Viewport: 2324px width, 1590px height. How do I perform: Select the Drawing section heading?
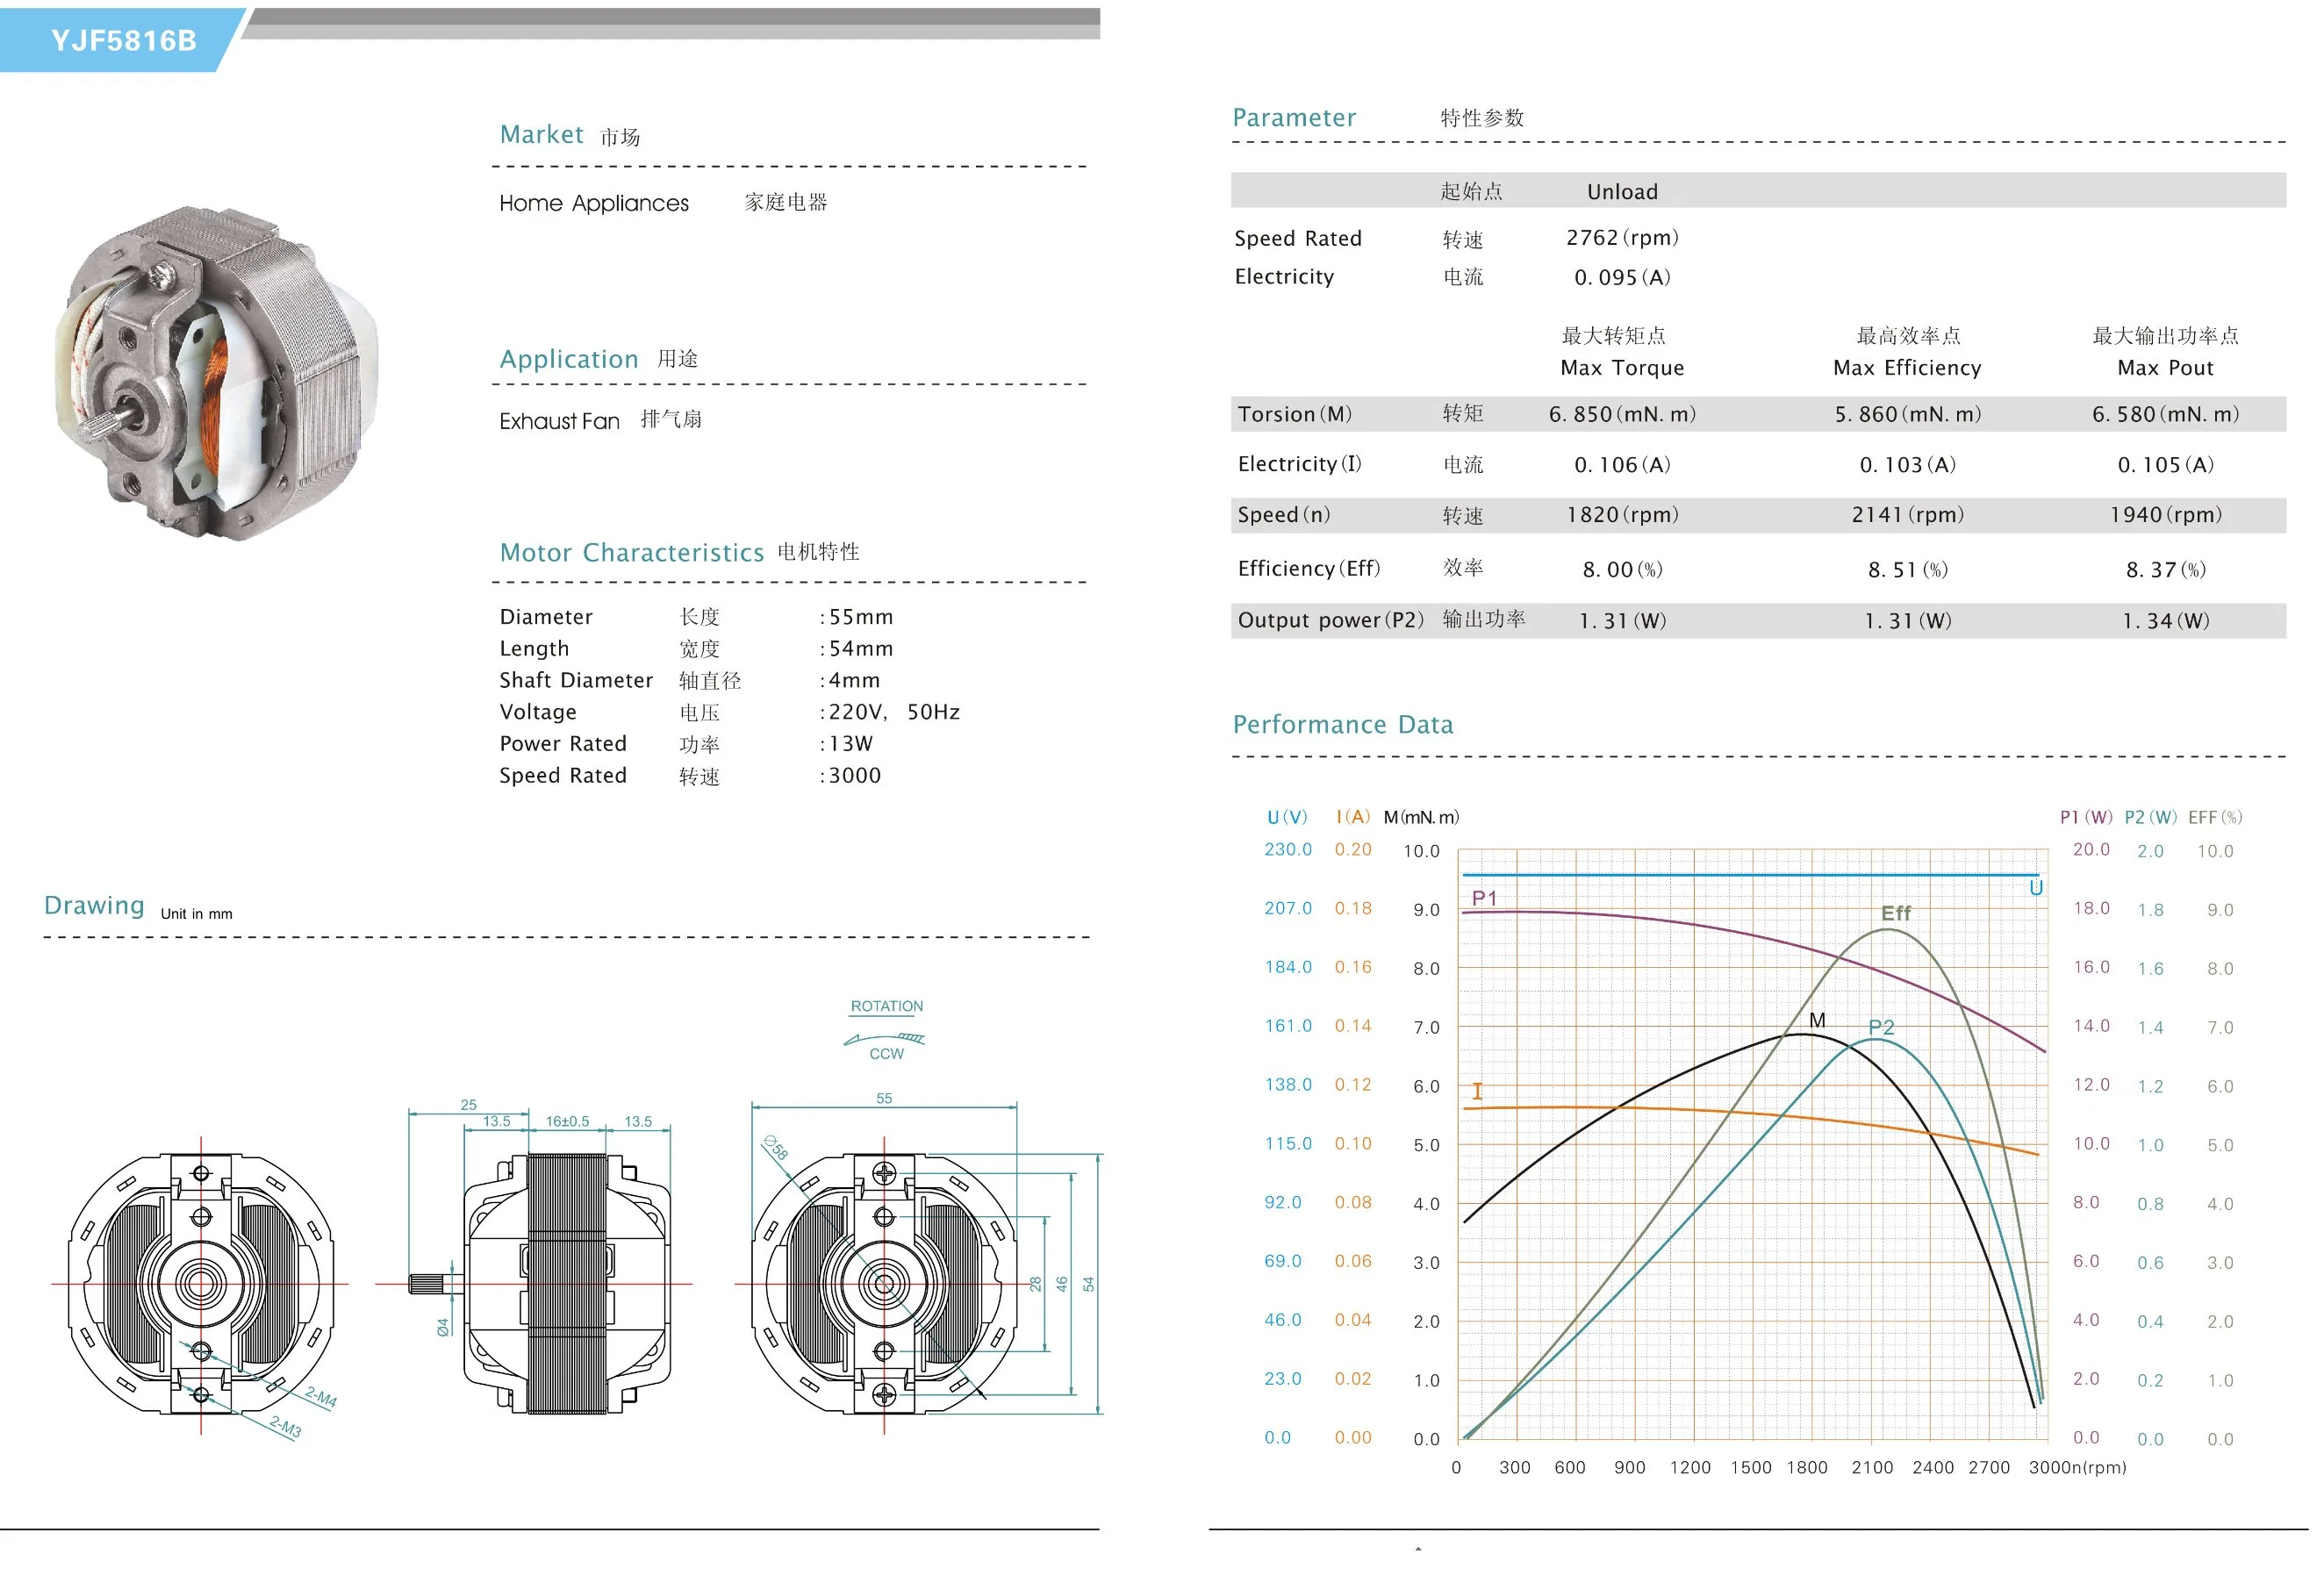[x=94, y=906]
